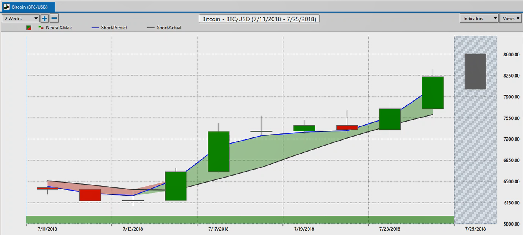Viewport: 523px width, 235px height.
Task: Toggle the Short.Actual line in the legend
Action: coord(169,28)
